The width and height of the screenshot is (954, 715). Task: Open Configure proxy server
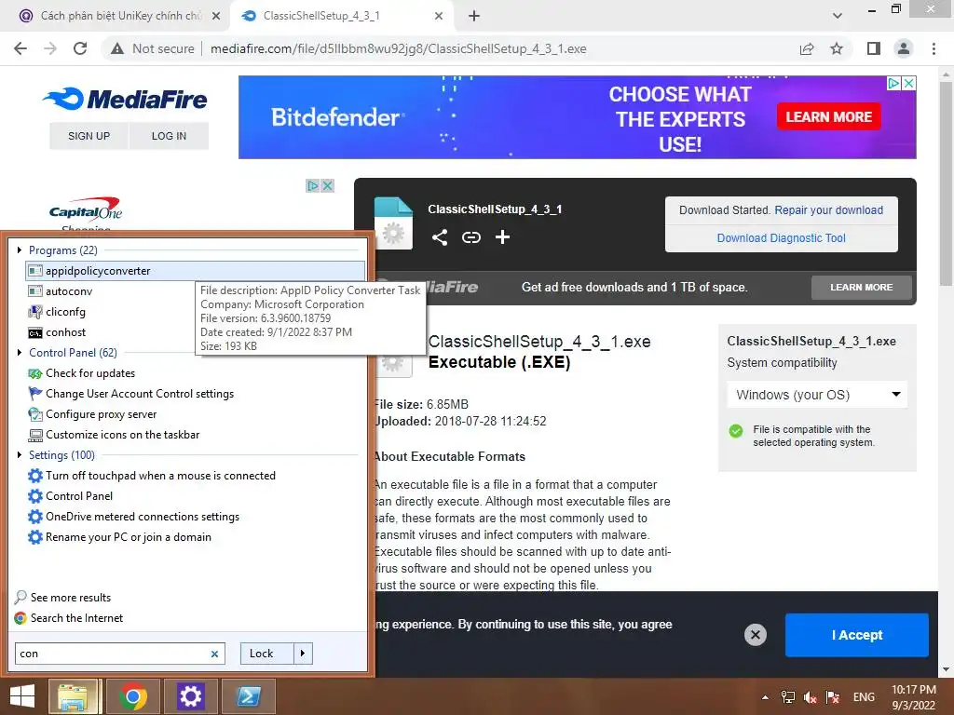pyautogui.click(x=101, y=414)
